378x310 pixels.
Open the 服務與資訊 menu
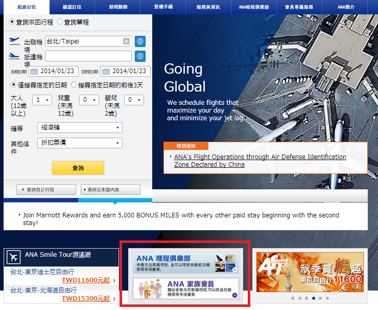click(x=208, y=7)
